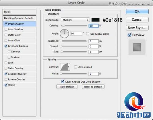Image resolution: width=153 pixels, height=120 pixels.
Task: Open the Inner Shadow settings row
Action: tap(20, 29)
